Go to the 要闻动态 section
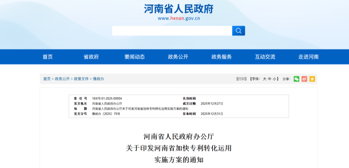The height and width of the screenshot is (168, 349). [x=134, y=57]
